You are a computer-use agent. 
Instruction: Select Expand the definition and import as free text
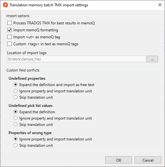tap(16, 85)
